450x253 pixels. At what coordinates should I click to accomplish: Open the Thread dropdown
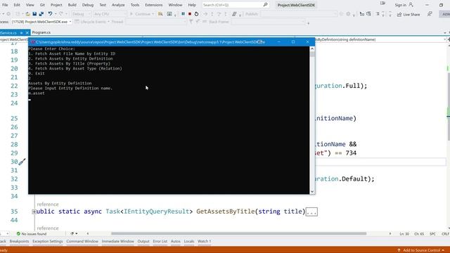156,22
